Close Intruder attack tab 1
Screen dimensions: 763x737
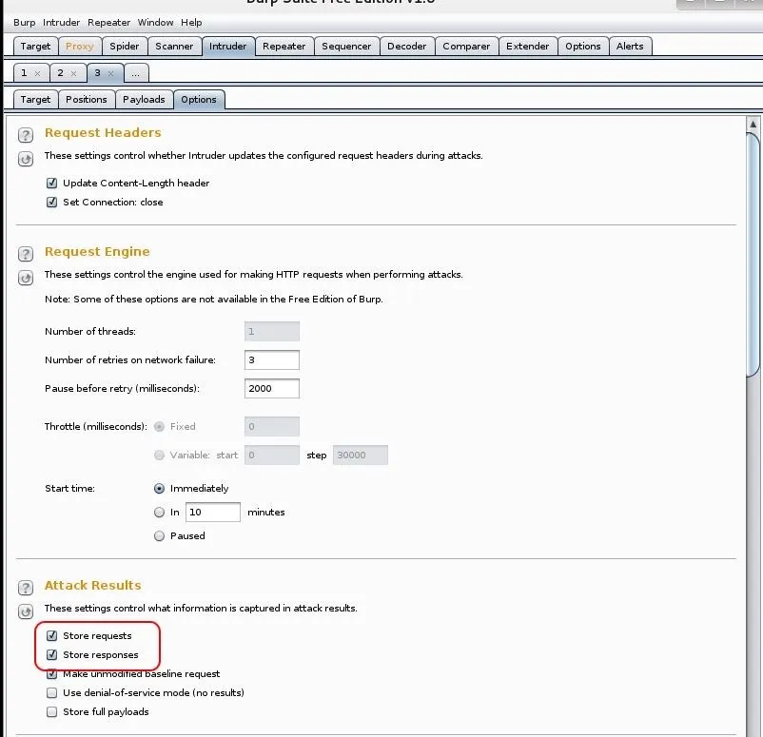[x=37, y=73]
